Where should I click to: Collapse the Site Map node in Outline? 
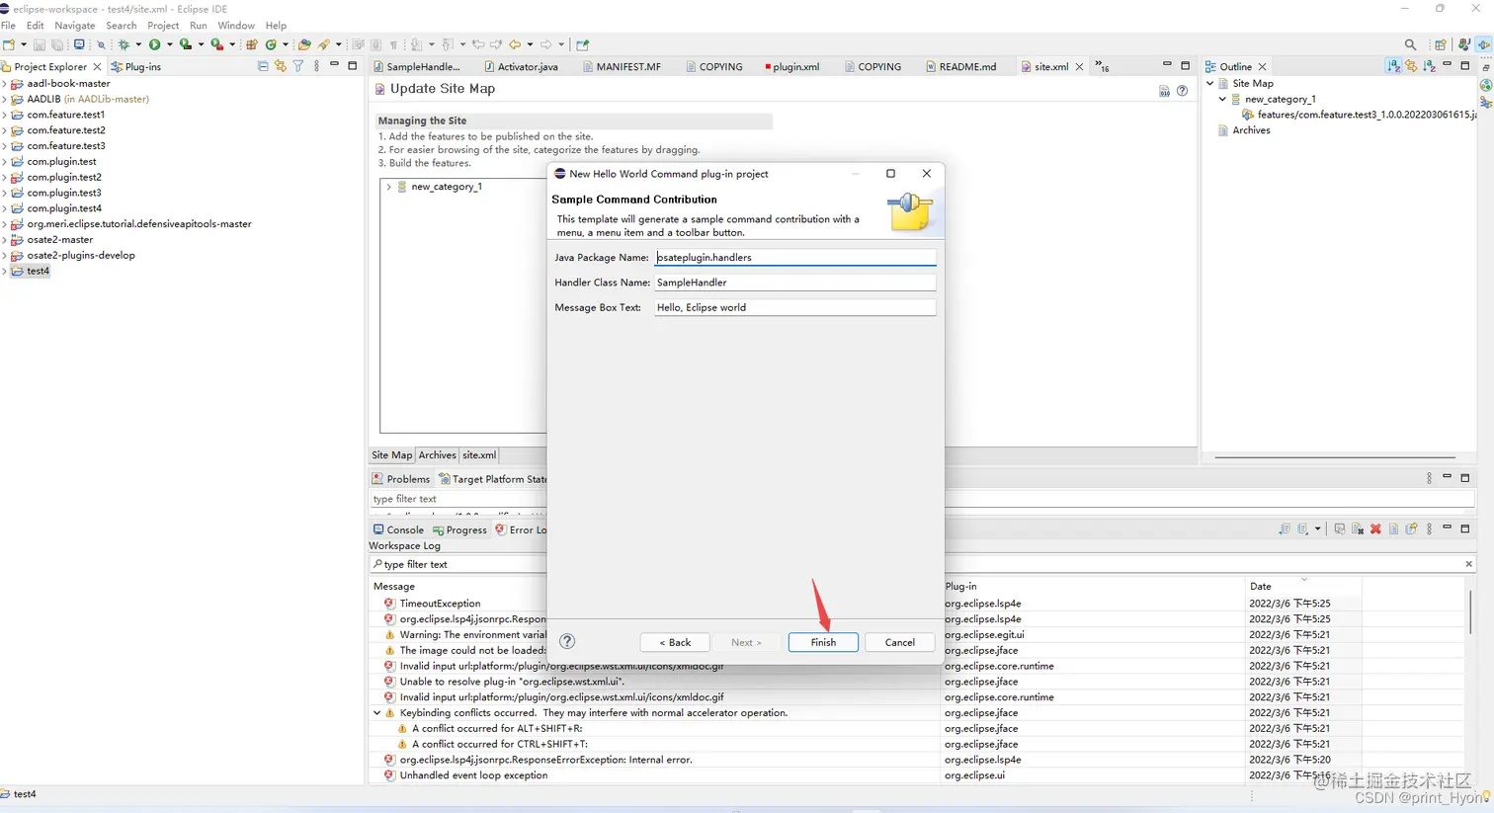1210,84
